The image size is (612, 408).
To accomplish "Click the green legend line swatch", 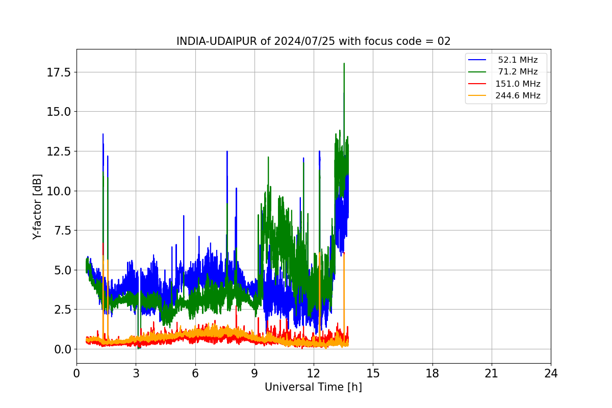I will 477,72.
